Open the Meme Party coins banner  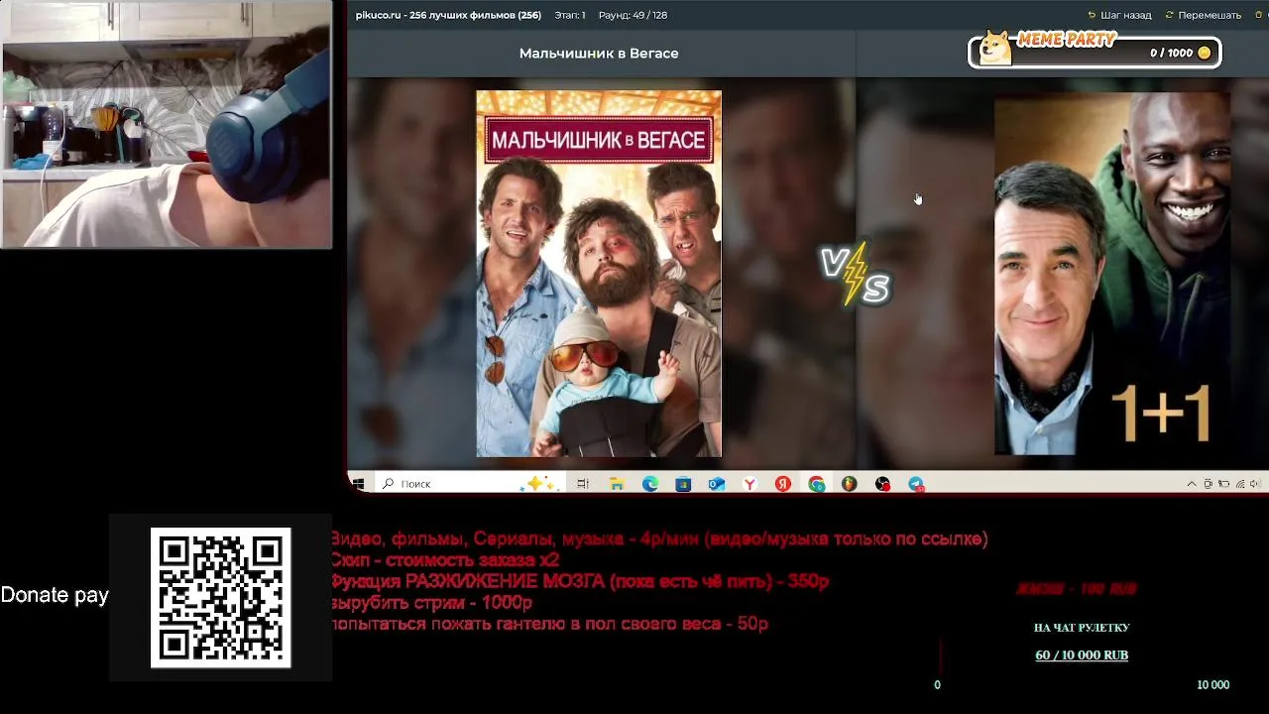1095,51
